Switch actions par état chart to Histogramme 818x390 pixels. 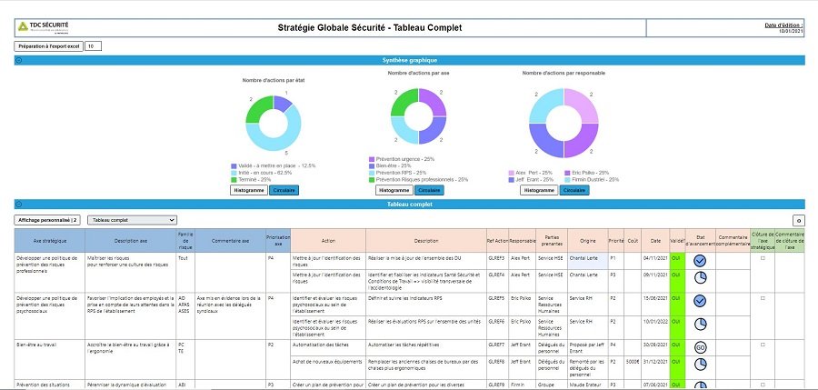(249, 190)
